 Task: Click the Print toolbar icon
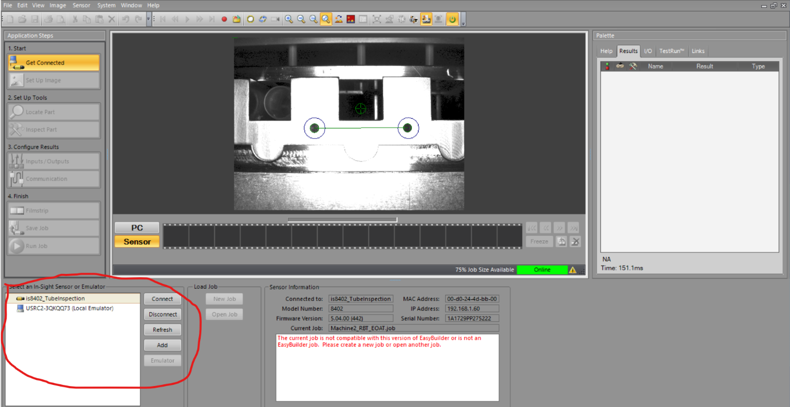[49, 19]
